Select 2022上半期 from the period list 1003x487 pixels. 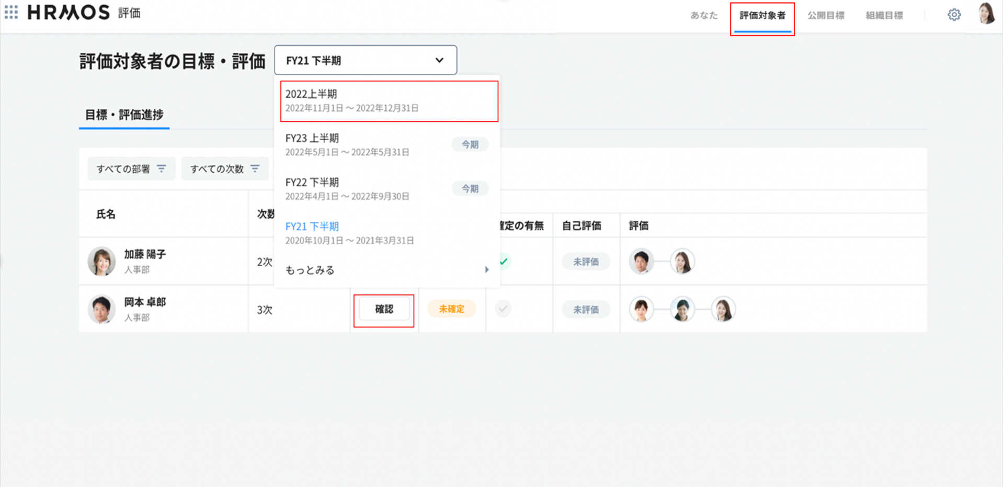tap(389, 100)
